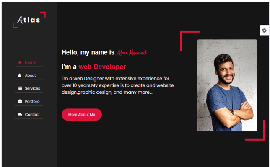
Task: Click the Home house icon
Action: [x=20, y=62]
